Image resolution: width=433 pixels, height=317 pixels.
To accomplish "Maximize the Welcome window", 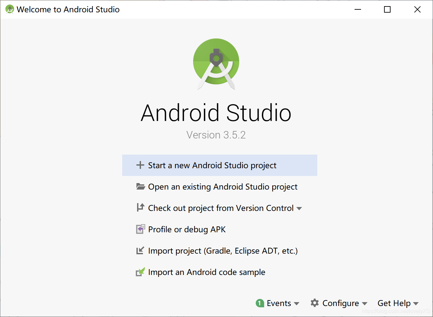I will pos(387,9).
